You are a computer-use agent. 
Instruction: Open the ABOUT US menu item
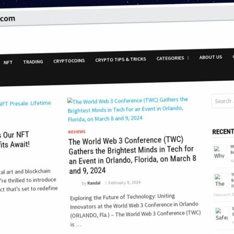pos(211,57)
